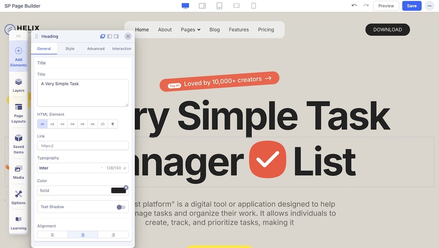Click the undo arrow icon

(354, 6)
